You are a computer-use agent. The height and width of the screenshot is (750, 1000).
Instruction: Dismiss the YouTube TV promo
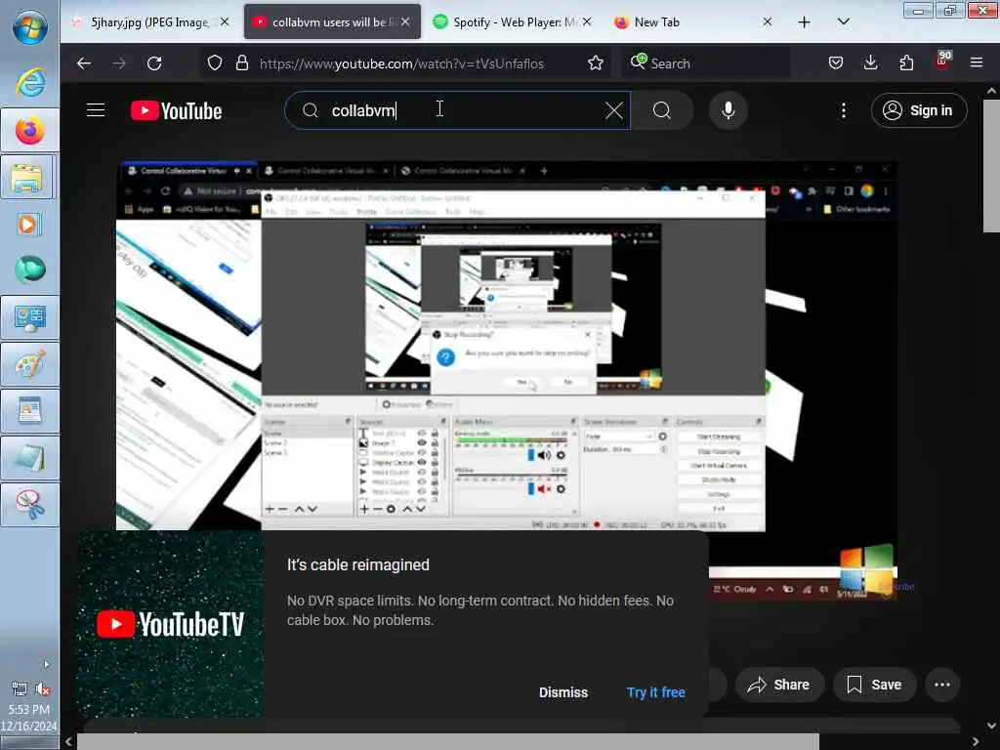(563, 692)
